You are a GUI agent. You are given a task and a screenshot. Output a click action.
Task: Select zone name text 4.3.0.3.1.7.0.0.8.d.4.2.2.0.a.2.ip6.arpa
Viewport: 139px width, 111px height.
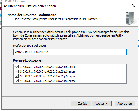point(47,81)
